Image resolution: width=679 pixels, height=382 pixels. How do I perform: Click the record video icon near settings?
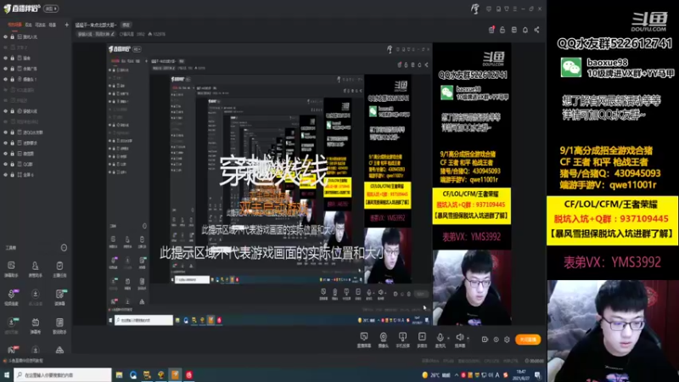coord(485,340)
